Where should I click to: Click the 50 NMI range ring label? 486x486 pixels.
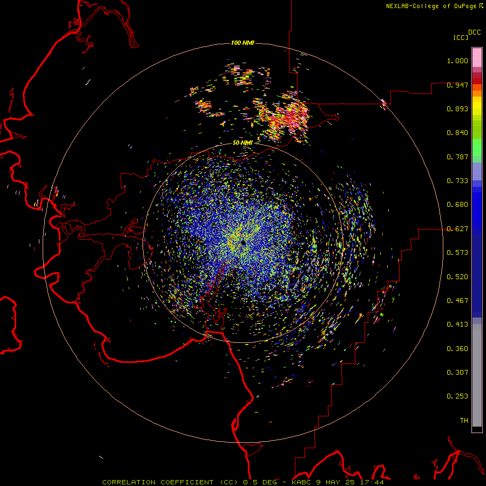click(242, 143)
